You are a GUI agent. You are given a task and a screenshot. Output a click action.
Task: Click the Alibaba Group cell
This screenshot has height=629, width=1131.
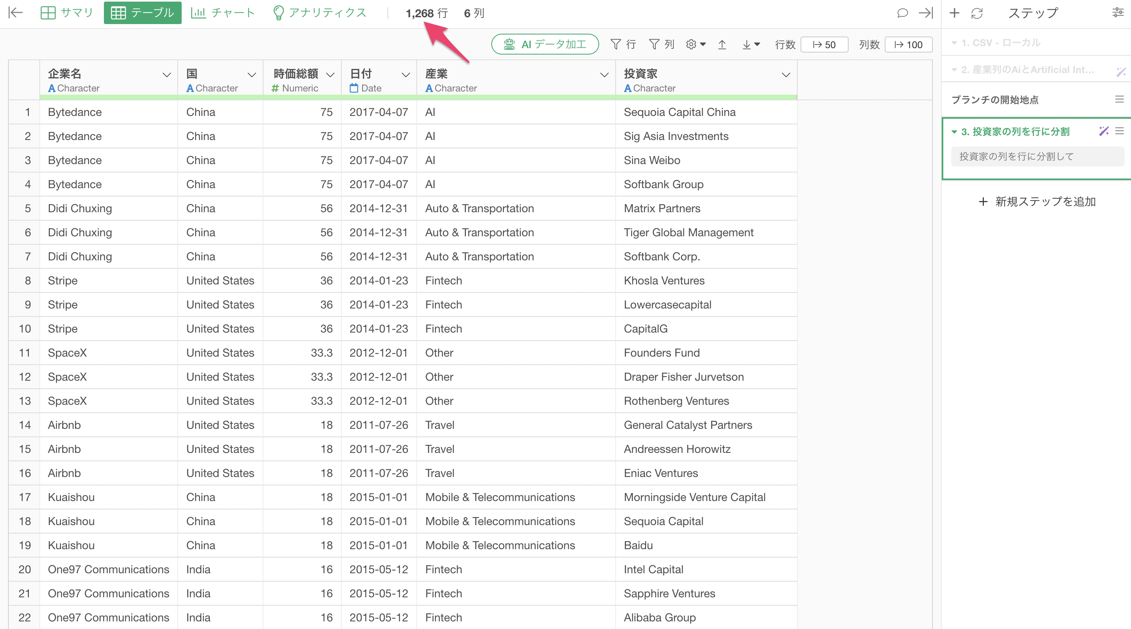(x=706, y=618)
